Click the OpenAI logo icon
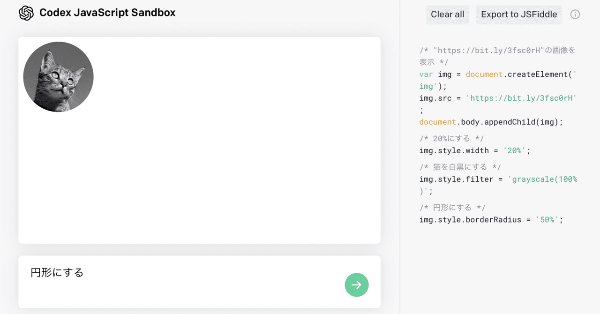Screen dimensions: 600x314 click(x=25, y=13)
